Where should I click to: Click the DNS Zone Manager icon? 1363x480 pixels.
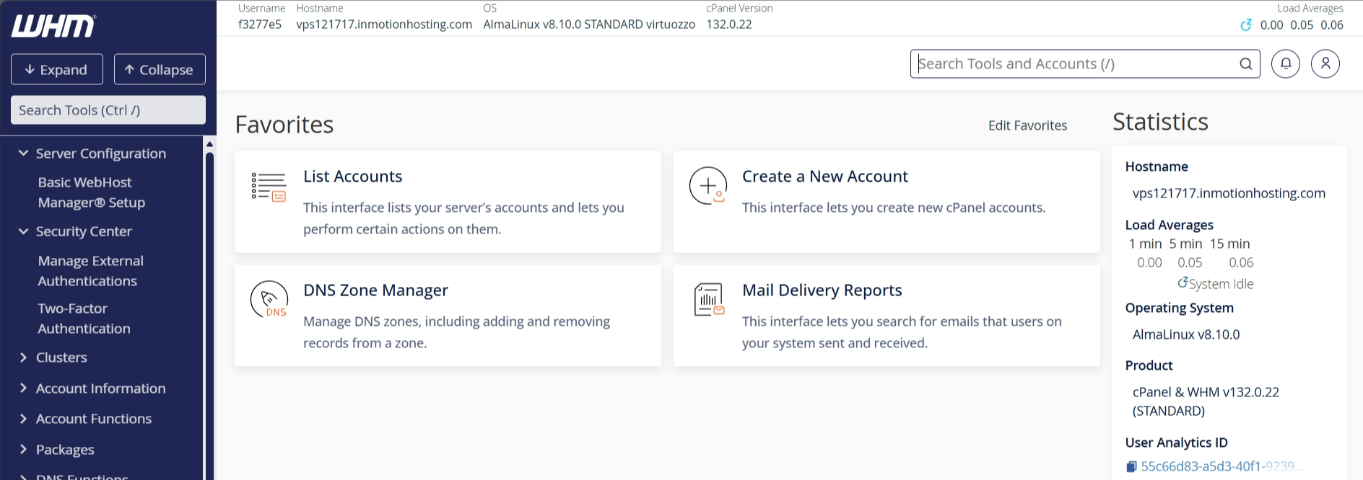(269, 299)
